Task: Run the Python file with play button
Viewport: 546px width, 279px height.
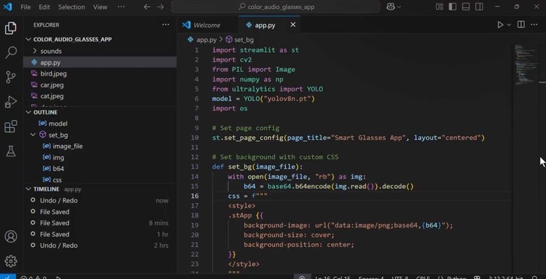Action: click(500, 24)
